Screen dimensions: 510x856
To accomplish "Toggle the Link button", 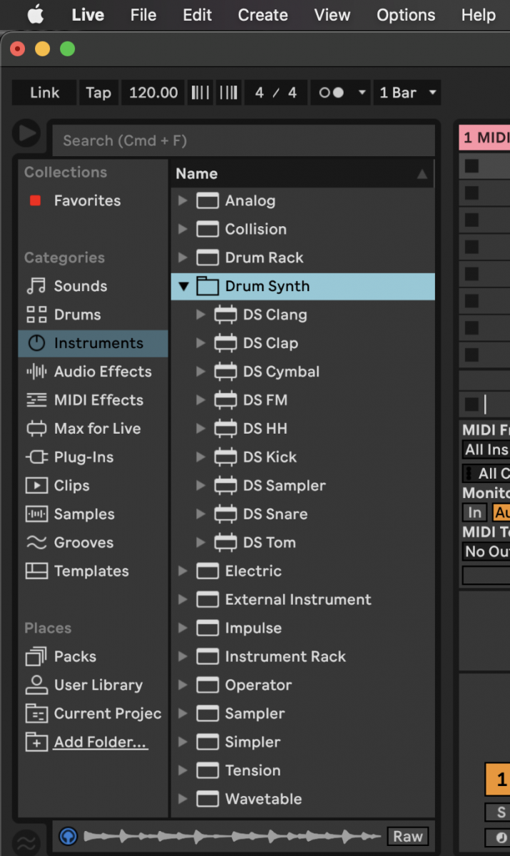I will pyautogui.click(x=44, y=93).
